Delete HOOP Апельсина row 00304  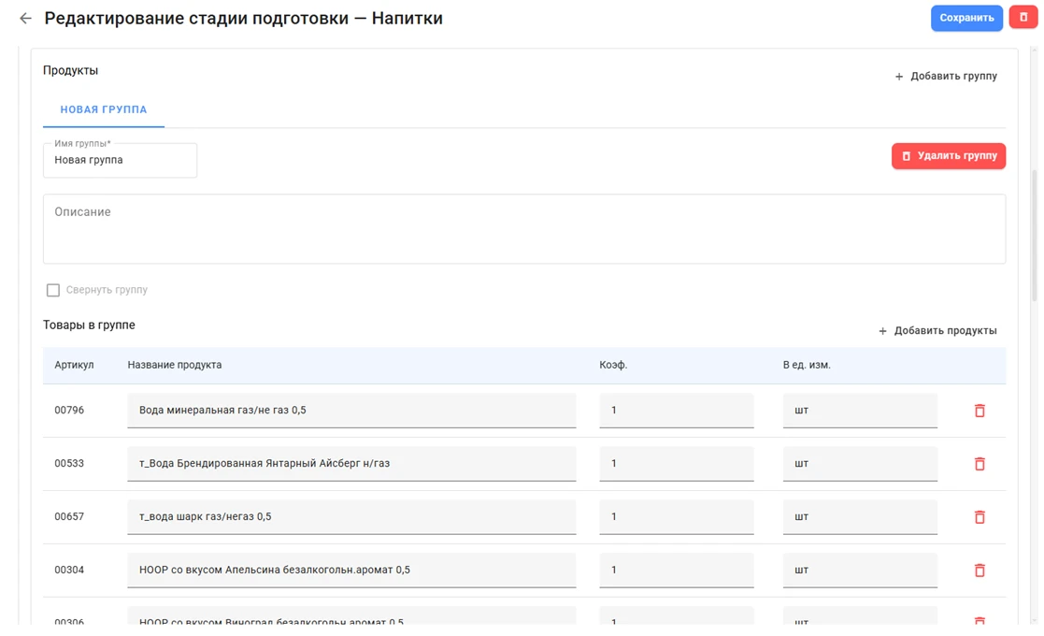pos(980,571)
